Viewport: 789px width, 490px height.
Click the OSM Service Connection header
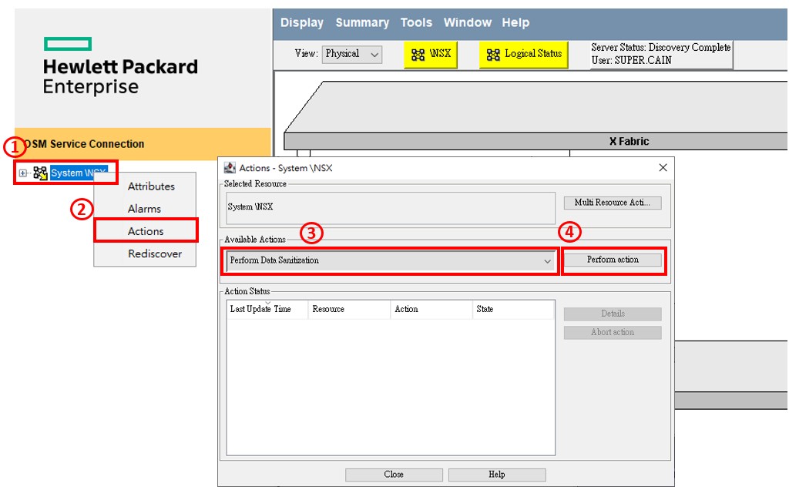[143, 144]
